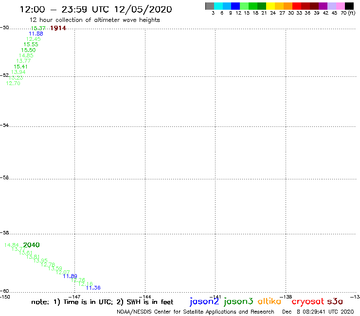Click the -50 latitude axis label
The height and width of the screenshot is (316, 360).
[x=4, y=28]
